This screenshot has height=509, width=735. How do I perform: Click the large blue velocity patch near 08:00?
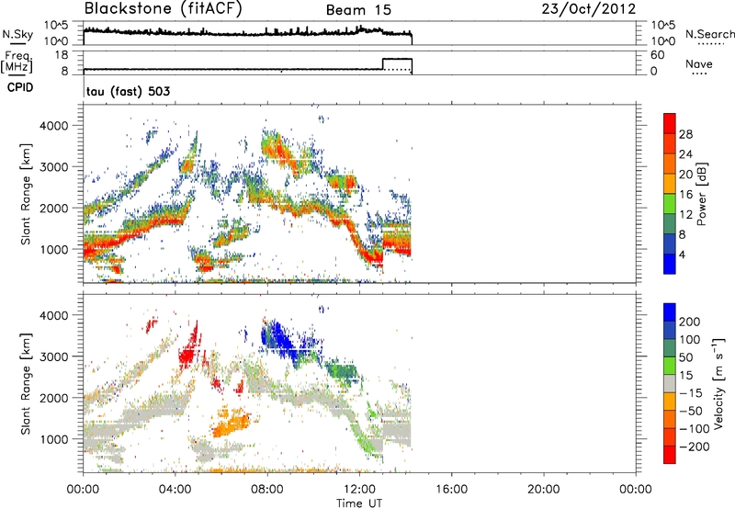point(280,340)
